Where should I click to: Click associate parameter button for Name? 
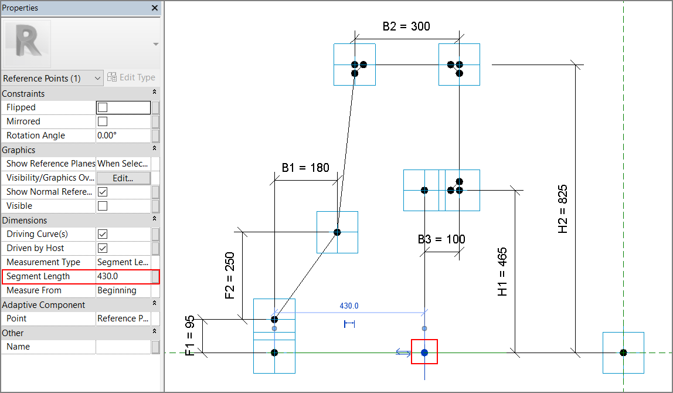tap(156, 347)
